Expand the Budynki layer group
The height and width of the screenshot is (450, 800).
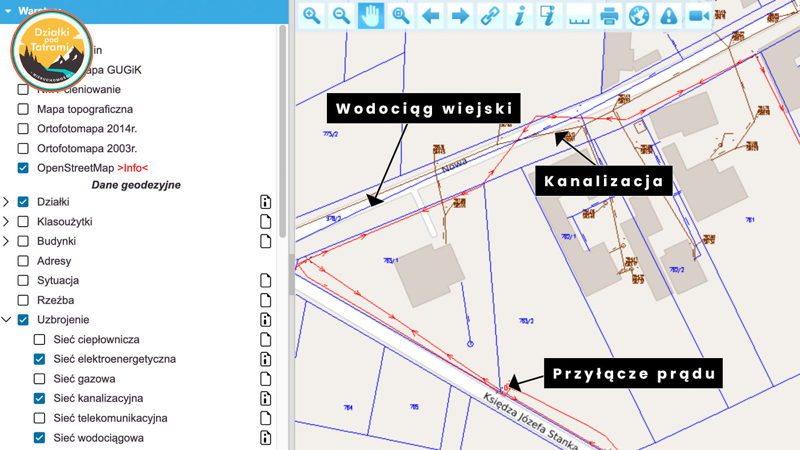click(x=6, y=242)
